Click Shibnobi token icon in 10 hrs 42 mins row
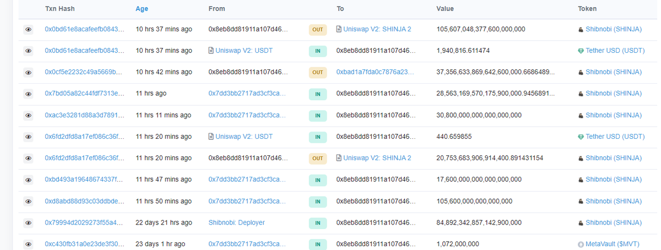Image resolution: width=661 pixels, height=250 pixels. click(581, 72)
